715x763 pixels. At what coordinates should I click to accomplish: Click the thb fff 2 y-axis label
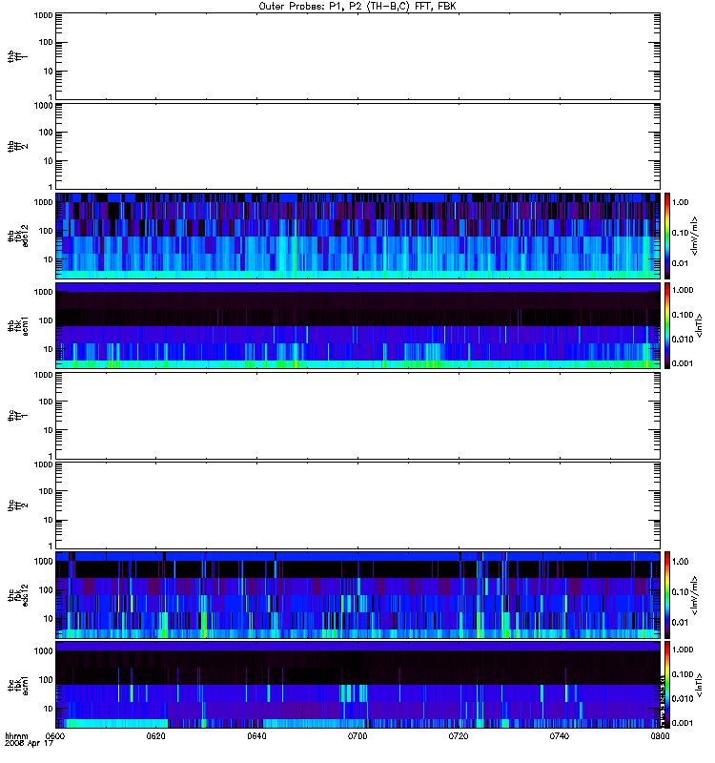pos(18,146)
